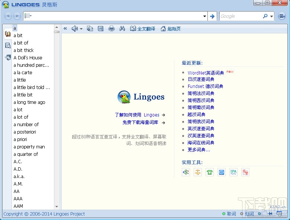The width and height of the screenshot is (290, 220).
Task: Expand the speaker voice options arrow
Action: [x=81, y=29]
